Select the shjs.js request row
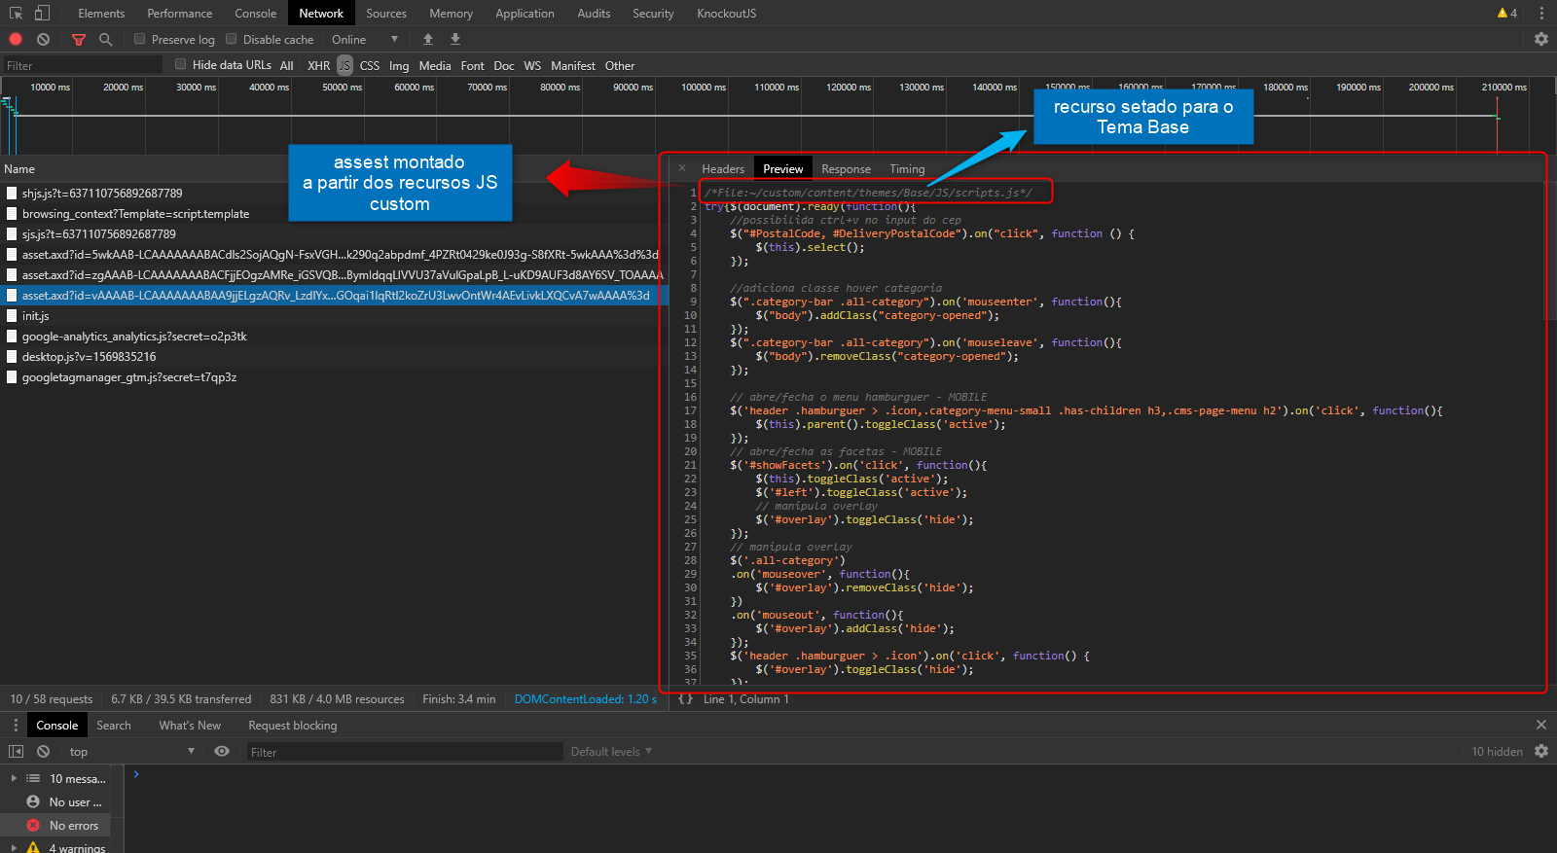The image size is (1557, 853). pos(334,193)
